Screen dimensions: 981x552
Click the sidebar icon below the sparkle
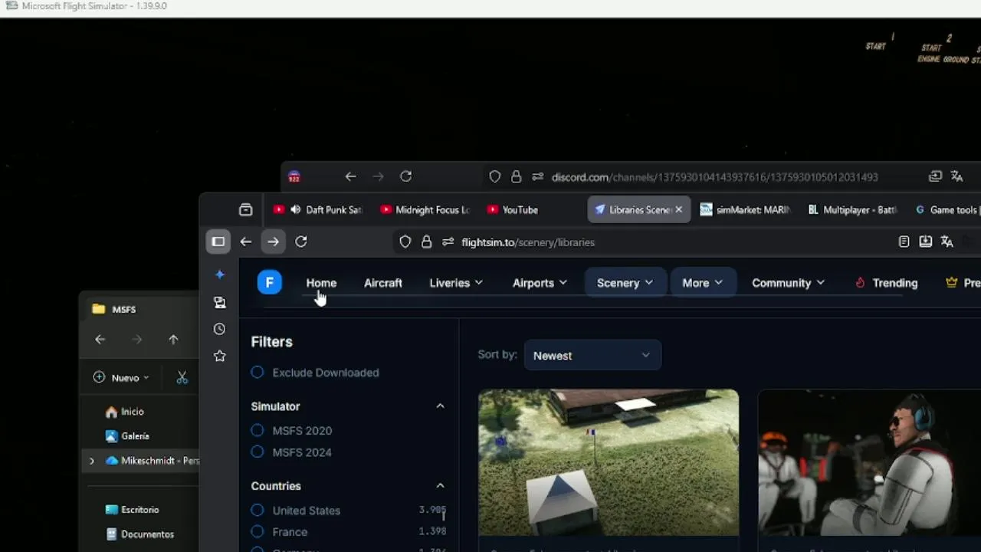[x=220, y=302]
